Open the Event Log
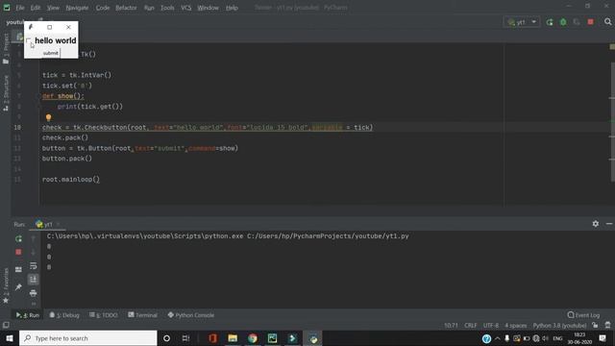 coord(583,315)
